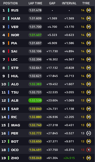Click the medium tyre icon for ALB
The width and height of the screenshot is (95, 162).
point(89,100)
